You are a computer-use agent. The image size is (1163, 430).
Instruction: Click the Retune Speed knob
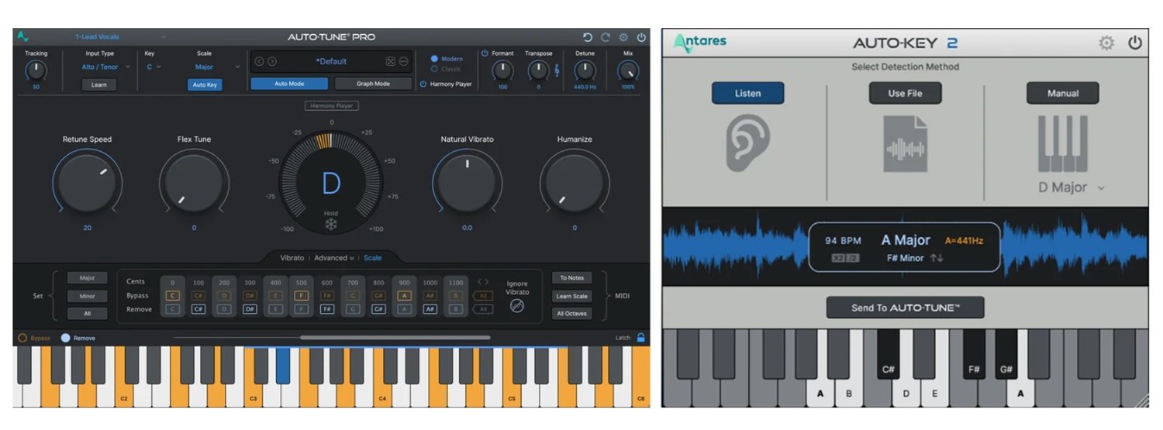pos(86,183)
